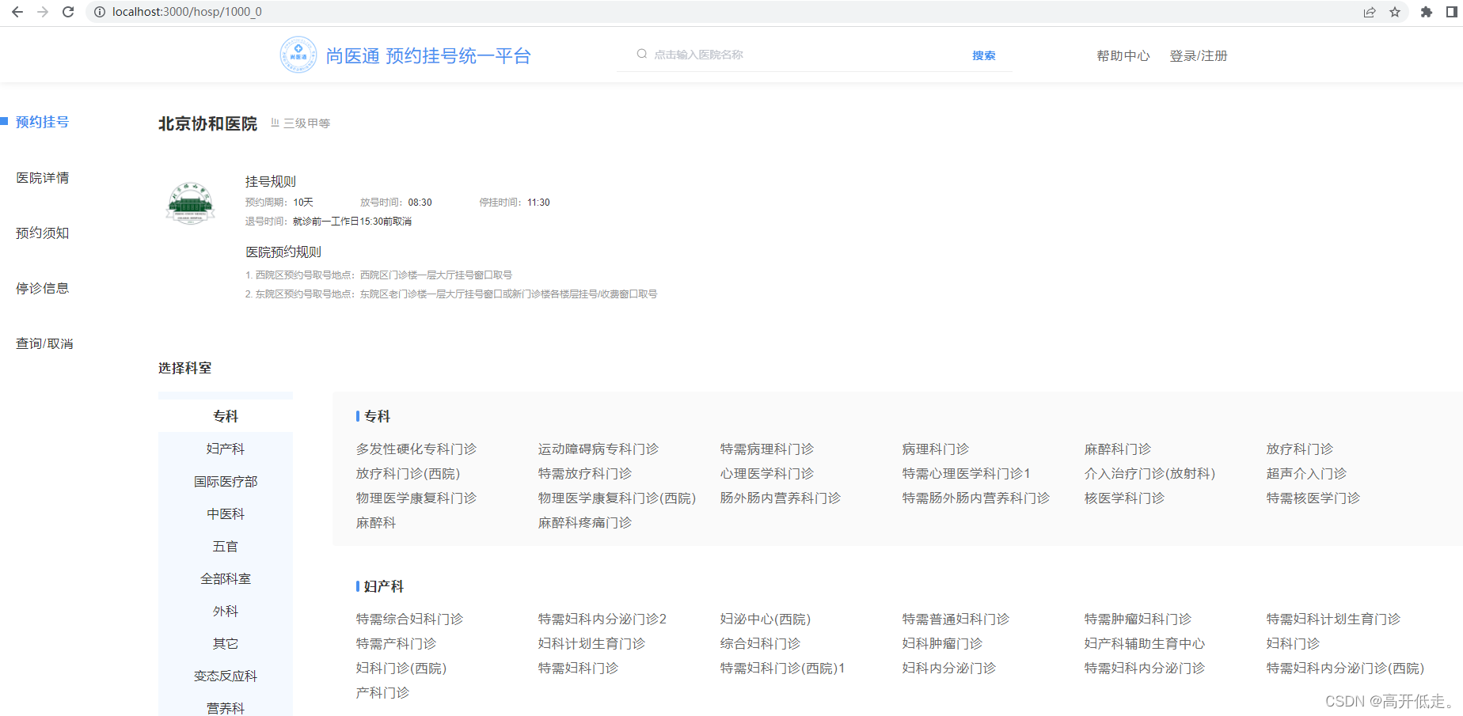Click 尚医通 预约挂号统一平台 title
This screenshot has width=1463, height=716.
tap(428, 55)
